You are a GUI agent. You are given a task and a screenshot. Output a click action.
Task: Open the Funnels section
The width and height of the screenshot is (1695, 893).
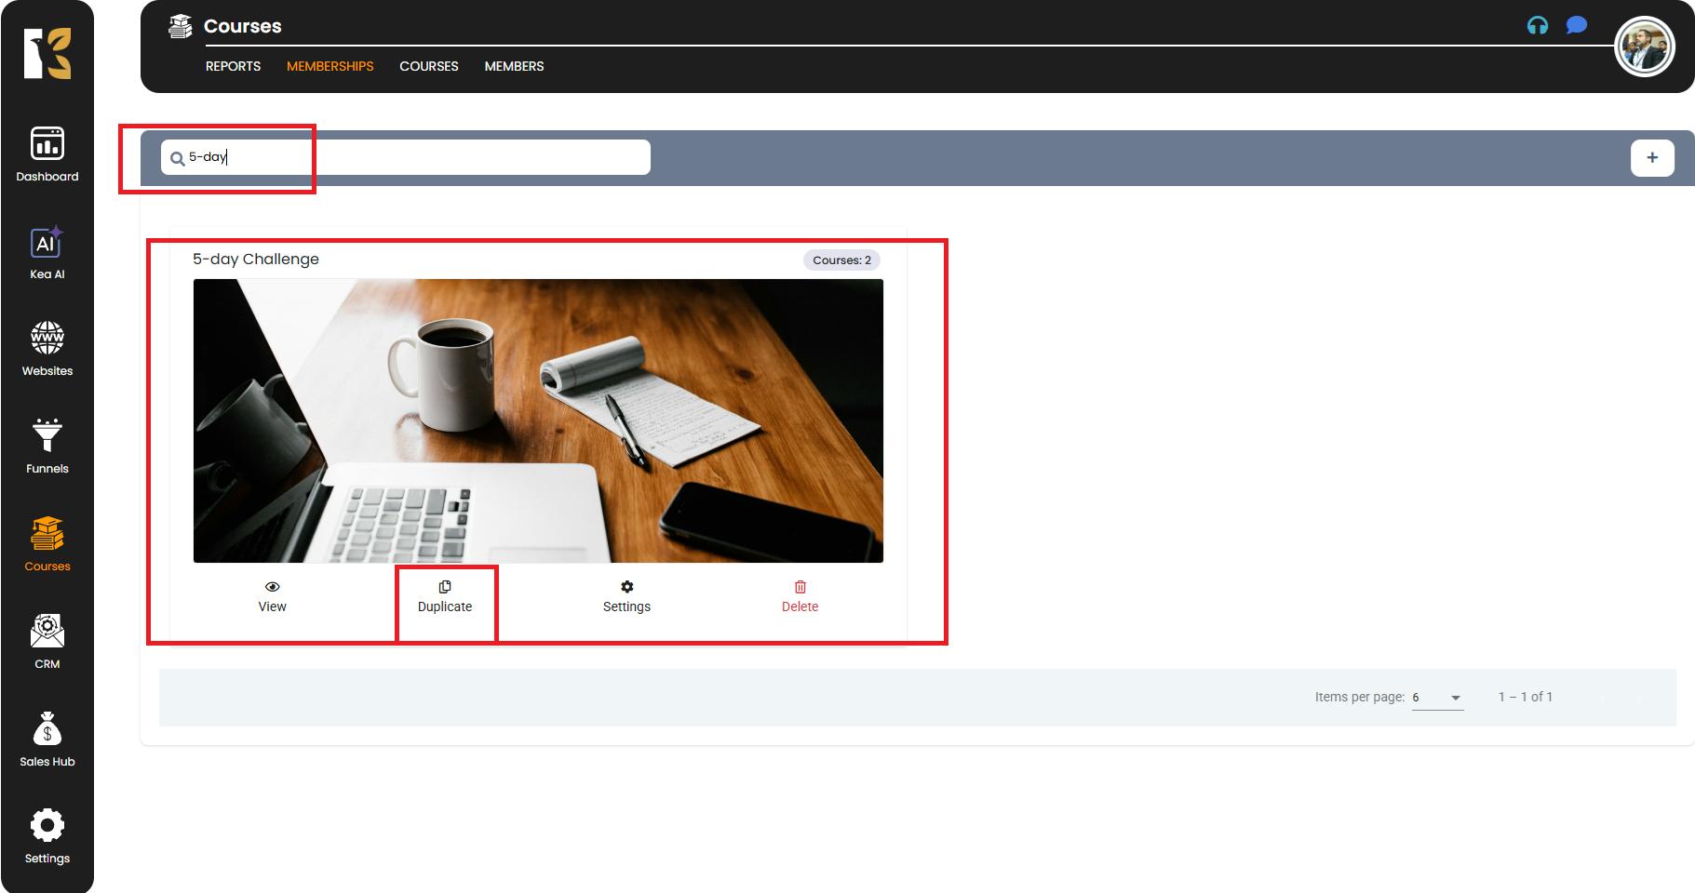(x=47, y=446)
